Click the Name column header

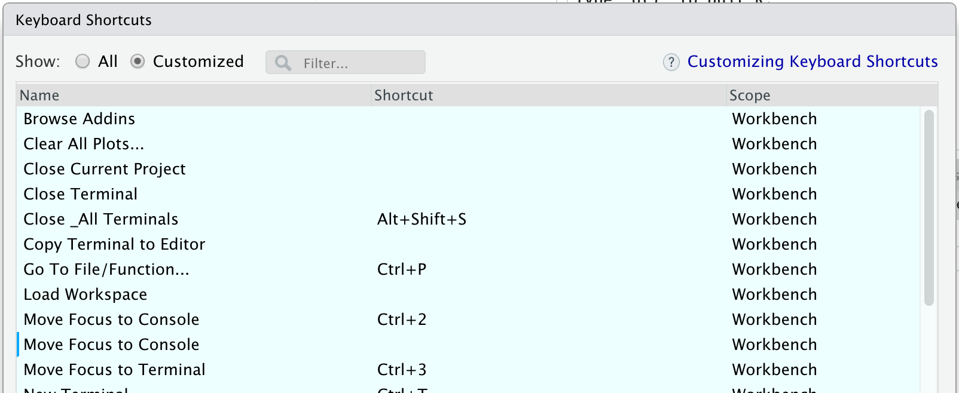tap(40, 95)
